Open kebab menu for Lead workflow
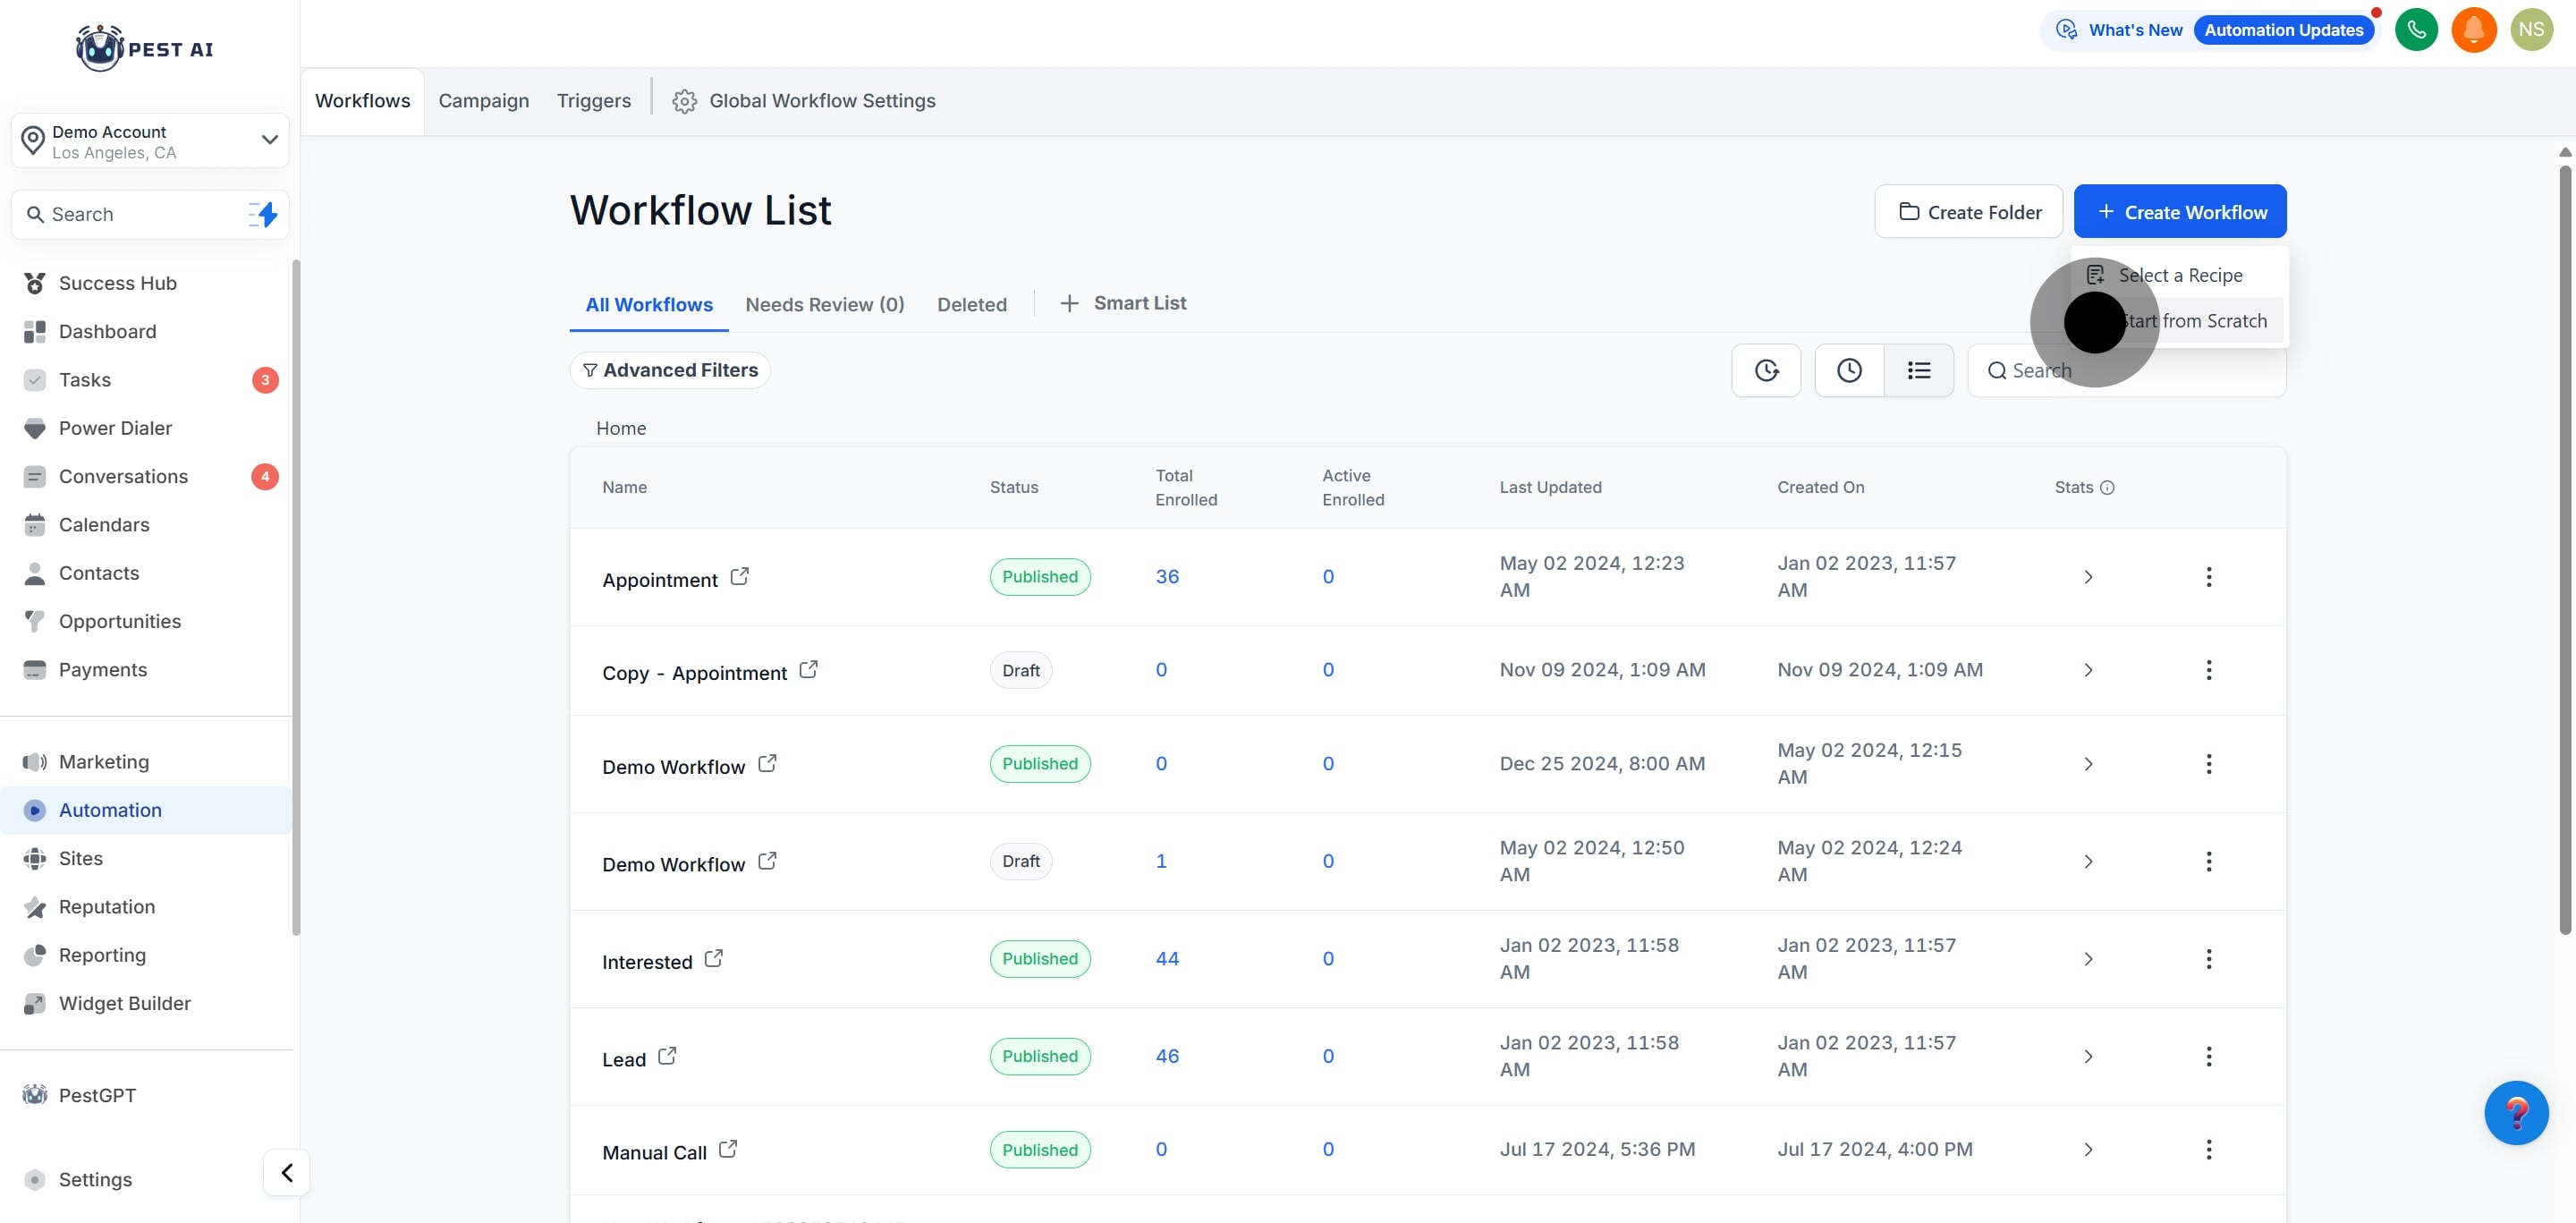The height and width of the screenshot is (1223, 2576). point(2208,1056)
